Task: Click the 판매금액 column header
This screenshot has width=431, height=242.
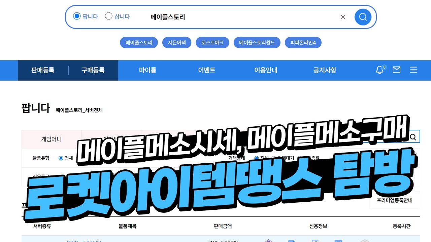Action: 223,226
